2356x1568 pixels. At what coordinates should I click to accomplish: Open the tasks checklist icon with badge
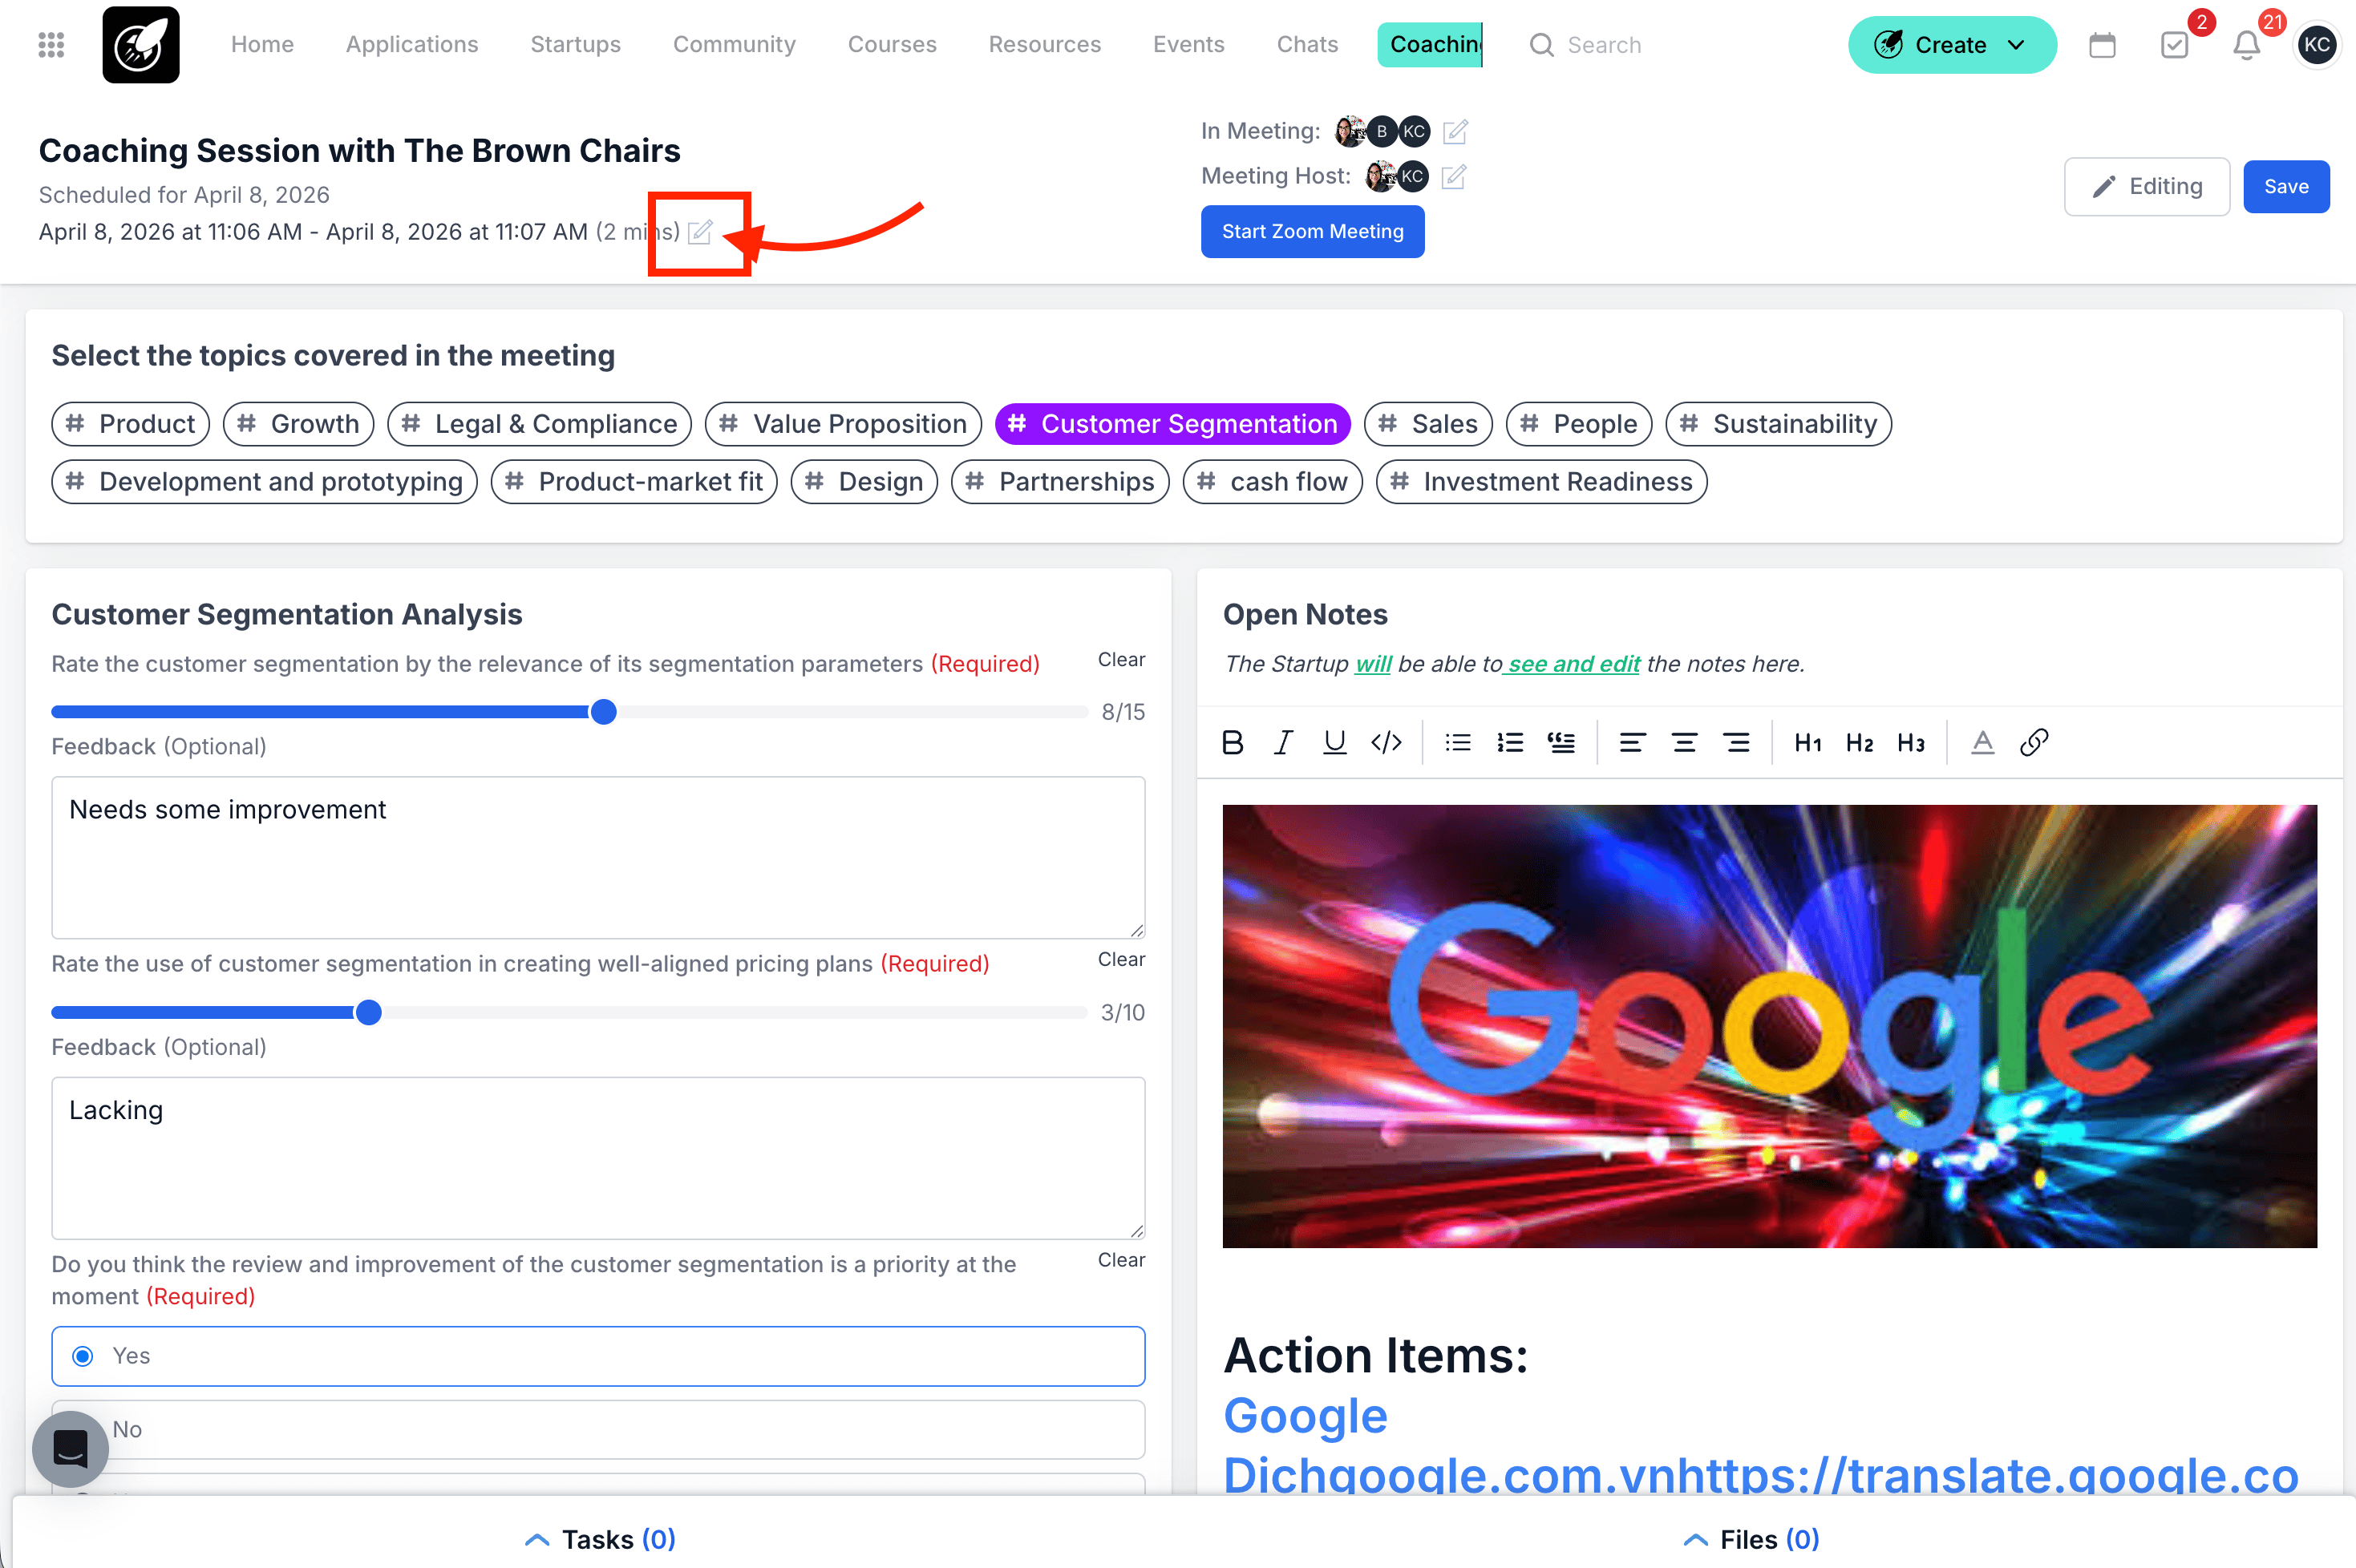pyautogui.click(x=2175, y=45)
